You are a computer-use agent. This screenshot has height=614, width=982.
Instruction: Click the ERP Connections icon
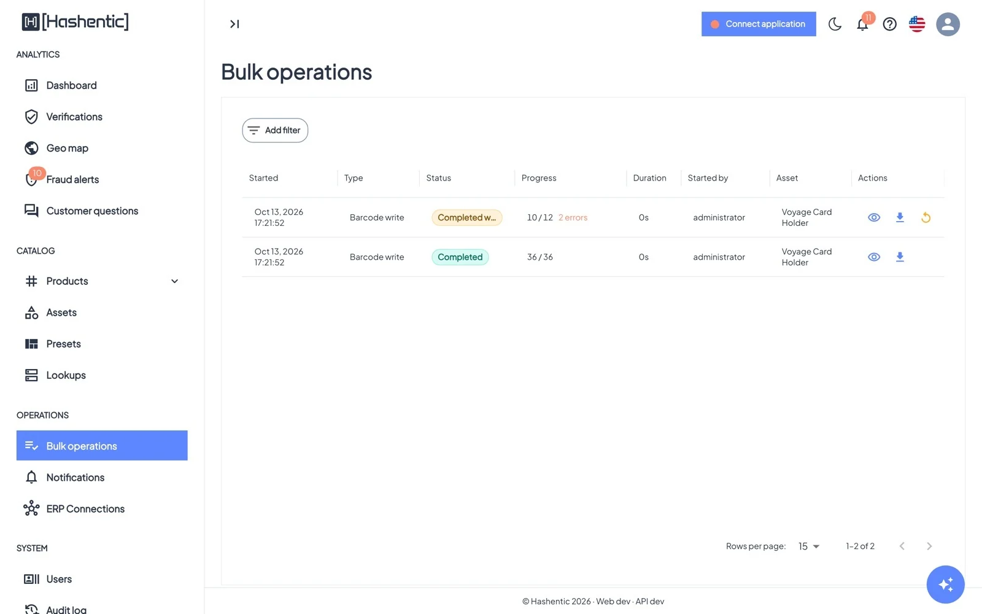tap(31, 508)
